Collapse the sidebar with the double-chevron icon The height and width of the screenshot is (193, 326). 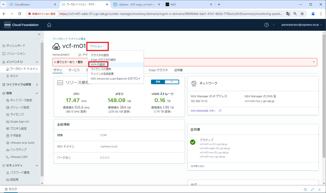tap(39, 34)
